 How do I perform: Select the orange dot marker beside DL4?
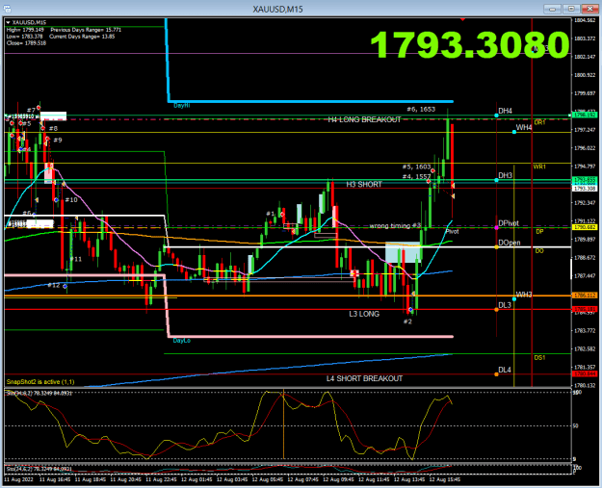coord(496,374)
